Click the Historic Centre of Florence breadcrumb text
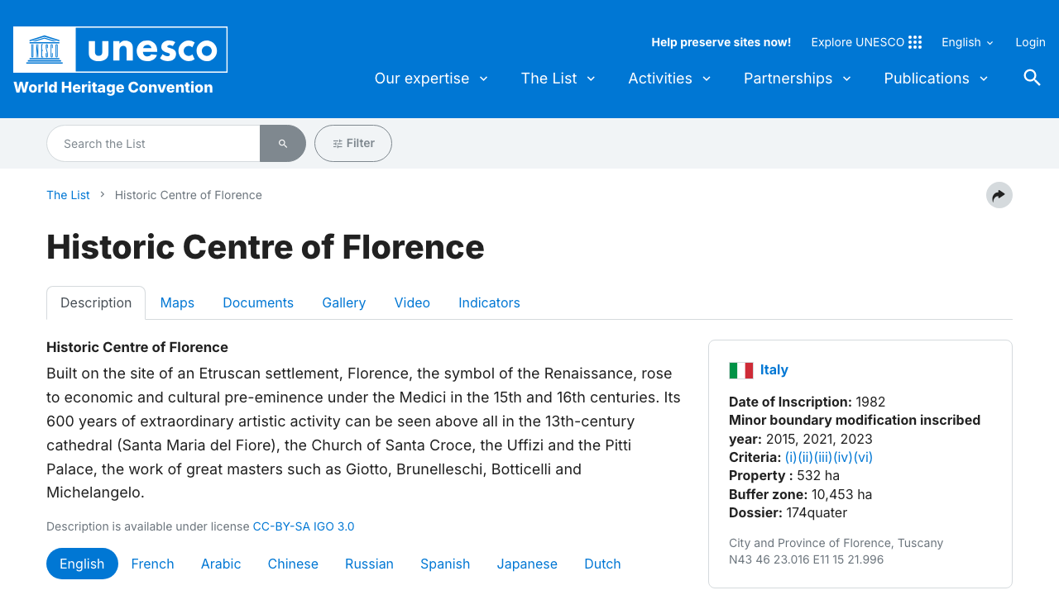Image resolution: width=1059 pixels, height=595 pixels. [189, 195]
